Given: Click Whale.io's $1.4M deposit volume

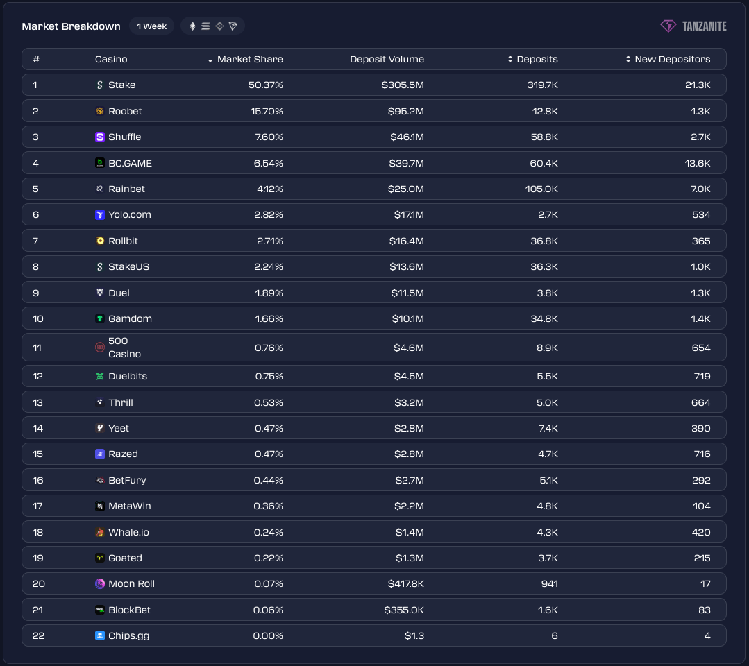Looking at the screenshot, I should pyautogui.click(x=410, y=532).
